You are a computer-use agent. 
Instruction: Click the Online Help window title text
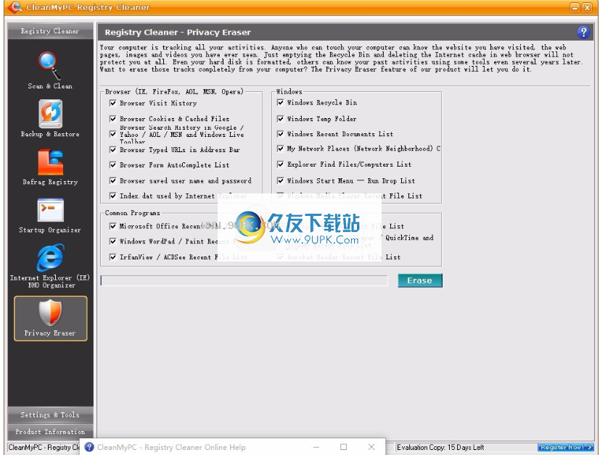coord(171,447)
